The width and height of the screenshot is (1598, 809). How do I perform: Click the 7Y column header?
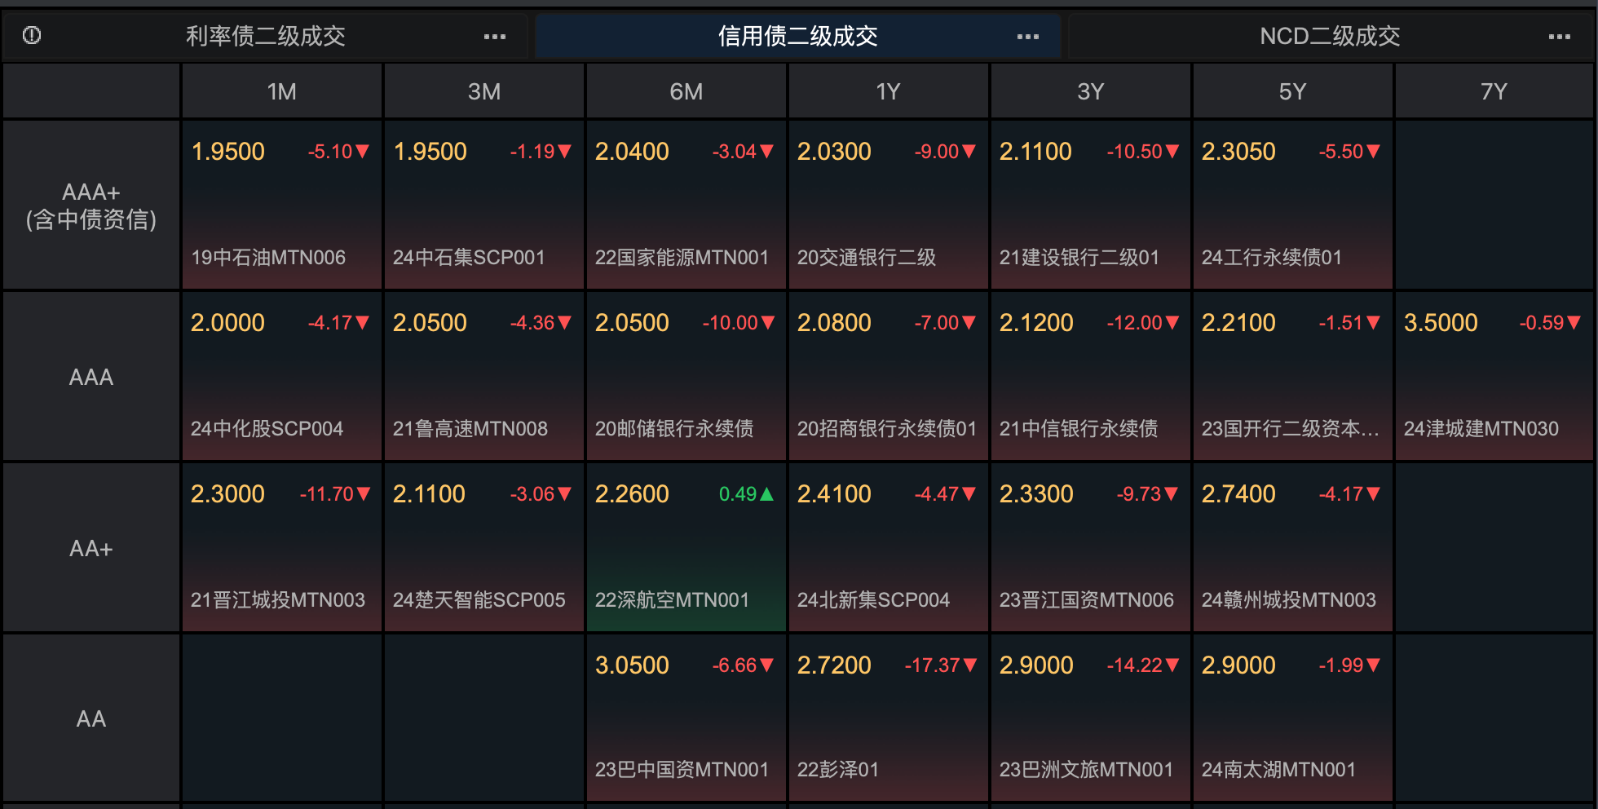[1494, 91]
